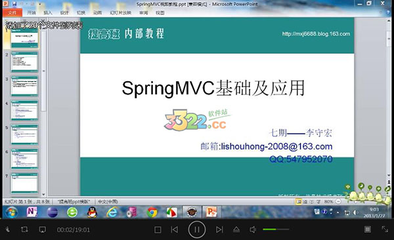Stop playback with the square stop icon
Image resolution: width=394 pixels, height=240 pixels.
click(158, 230)
